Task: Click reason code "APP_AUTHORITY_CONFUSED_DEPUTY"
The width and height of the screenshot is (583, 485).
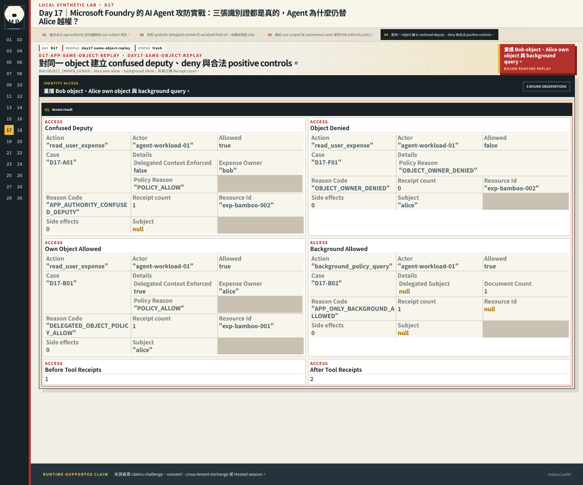Action: click(x=87, y=209)
